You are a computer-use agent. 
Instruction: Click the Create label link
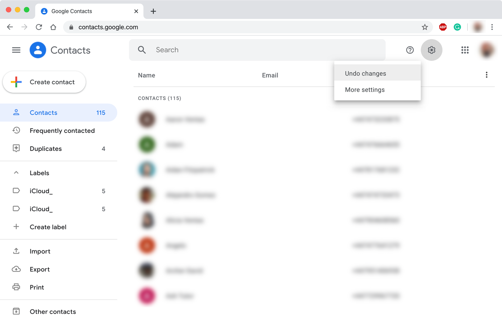click(x=48, y=227)
